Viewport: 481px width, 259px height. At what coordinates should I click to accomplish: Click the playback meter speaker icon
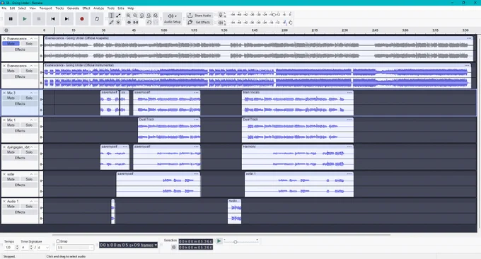(220, 23)
